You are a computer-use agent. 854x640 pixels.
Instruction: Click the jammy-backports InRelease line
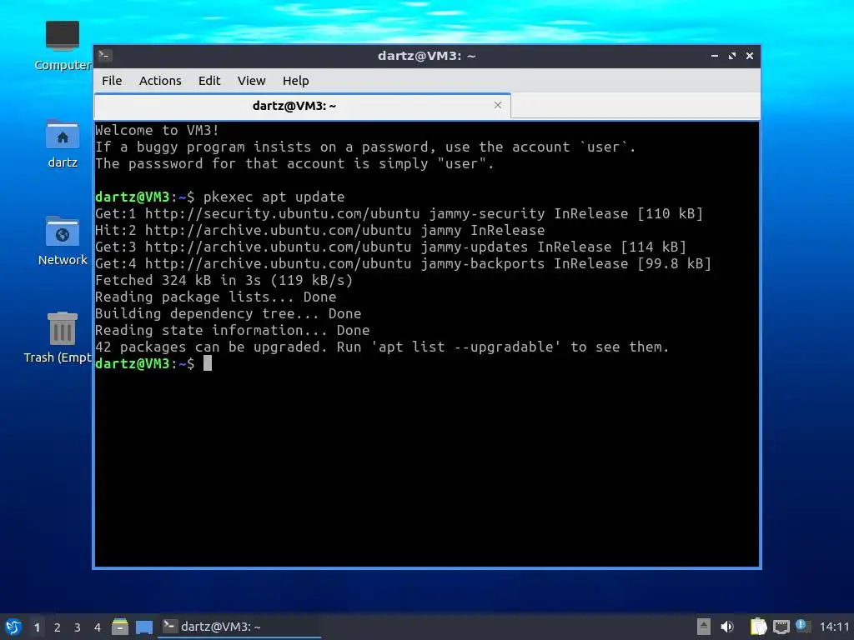point(403,263)
